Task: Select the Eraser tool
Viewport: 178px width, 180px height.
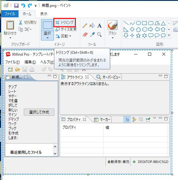Action: (85, 34)
